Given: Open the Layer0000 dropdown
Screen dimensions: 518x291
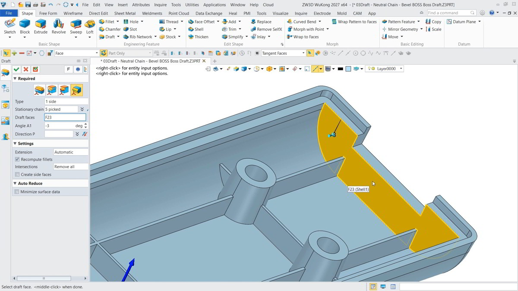Looking at the screenshot, I should coord(385,69).
